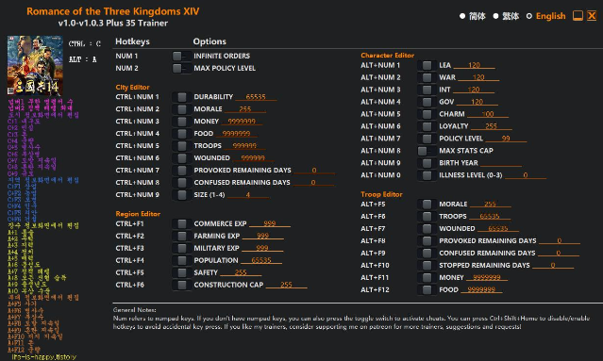
Task: Toggle Troop Editor Wounded switch
Action: pos(427,229)
